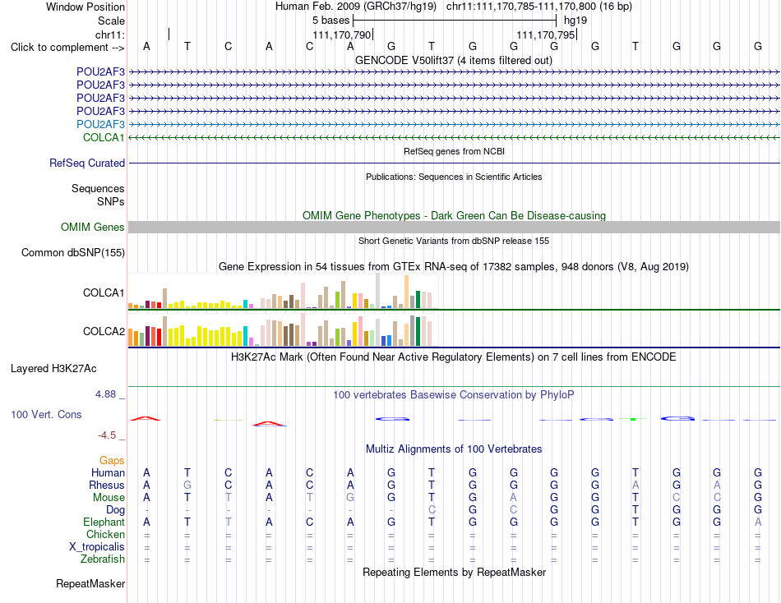Click the COLCA2 expression track label

pyautogui.click(x=104, y=332)
